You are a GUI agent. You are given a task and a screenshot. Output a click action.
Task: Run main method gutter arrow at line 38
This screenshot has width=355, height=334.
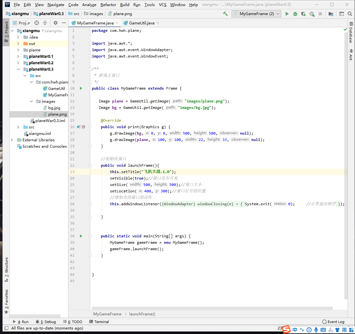[x=81, y=236]
